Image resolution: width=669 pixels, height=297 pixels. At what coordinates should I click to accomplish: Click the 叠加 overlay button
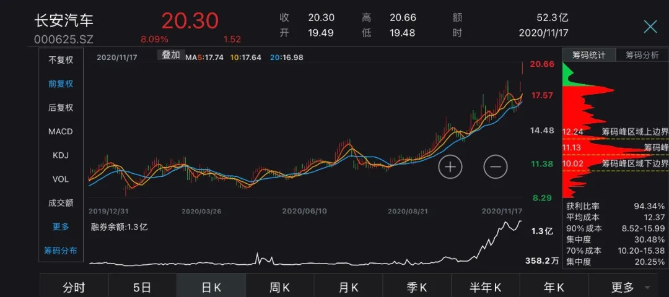coord(171,55)
